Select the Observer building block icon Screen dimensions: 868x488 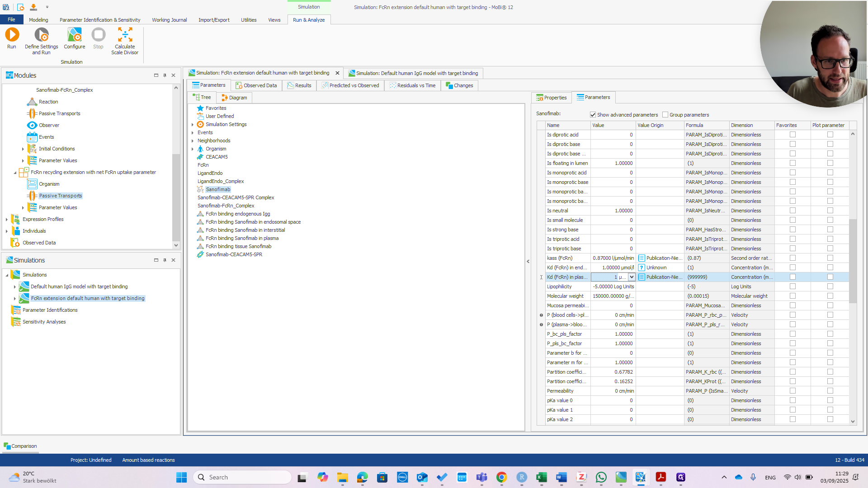pyautogui.click(x=32, y=125)
